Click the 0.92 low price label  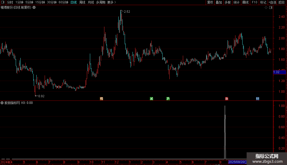(41, 96)
